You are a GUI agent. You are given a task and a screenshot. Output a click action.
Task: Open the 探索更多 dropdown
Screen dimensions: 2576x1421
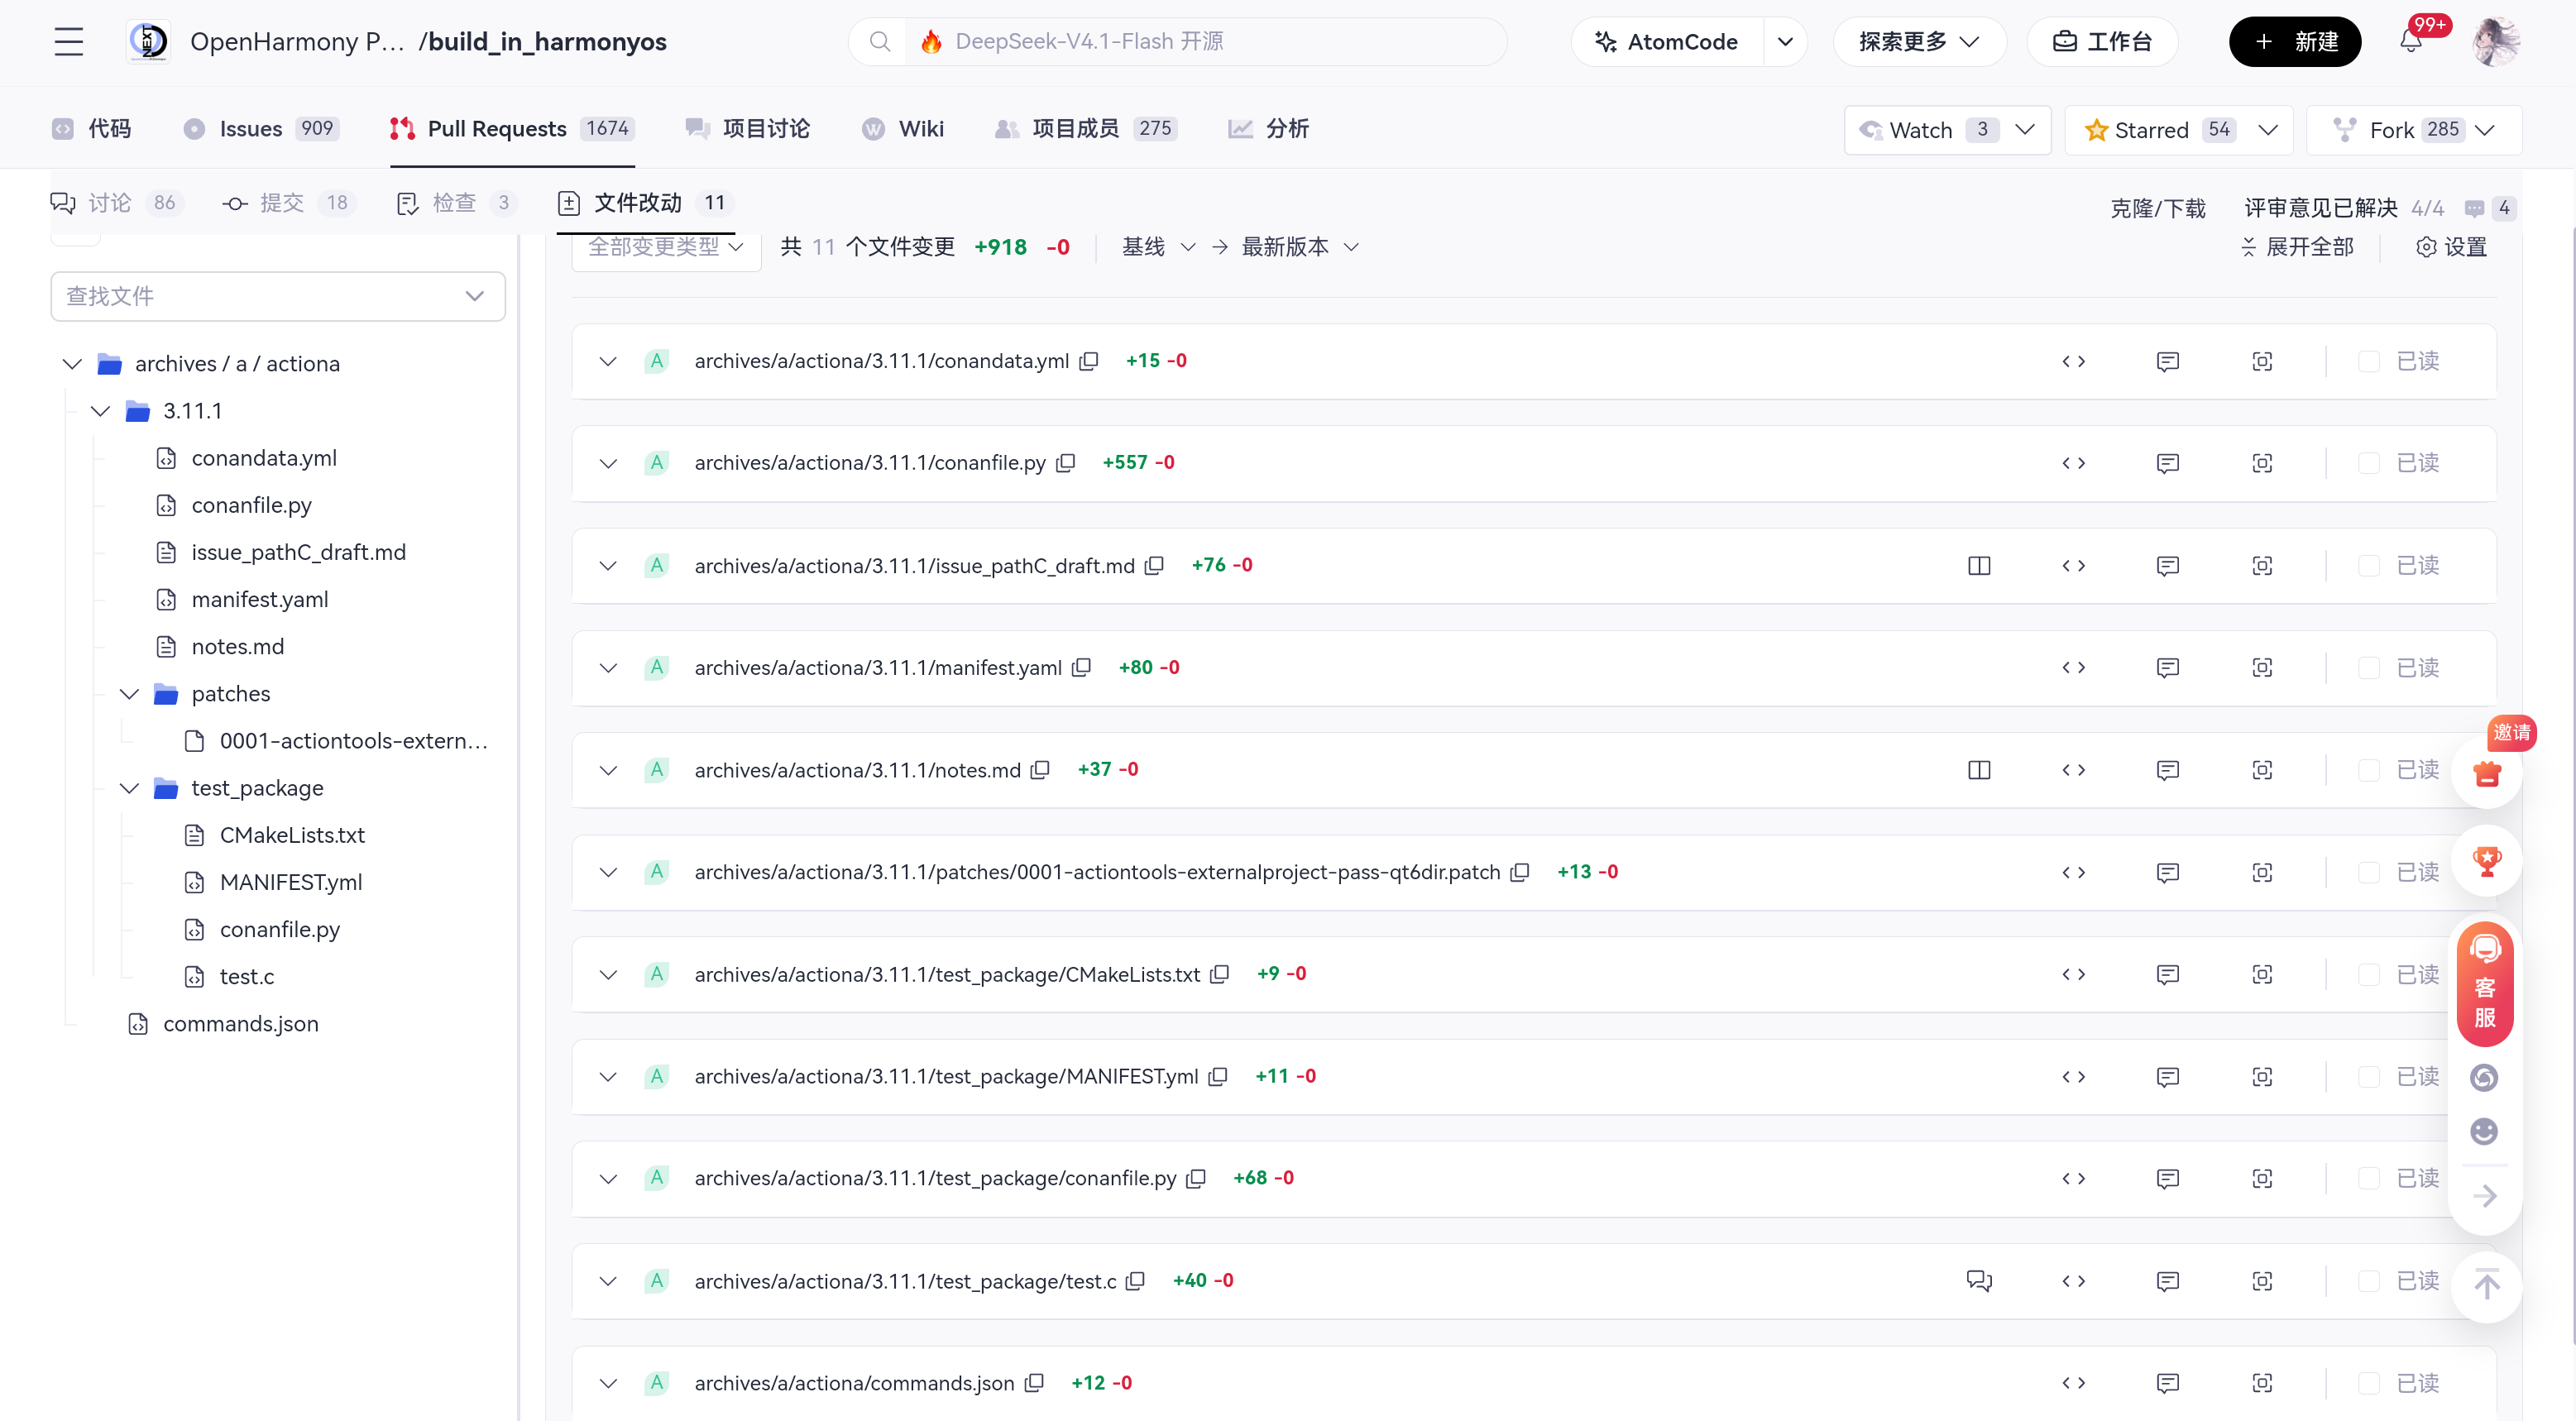point(1919,41)
